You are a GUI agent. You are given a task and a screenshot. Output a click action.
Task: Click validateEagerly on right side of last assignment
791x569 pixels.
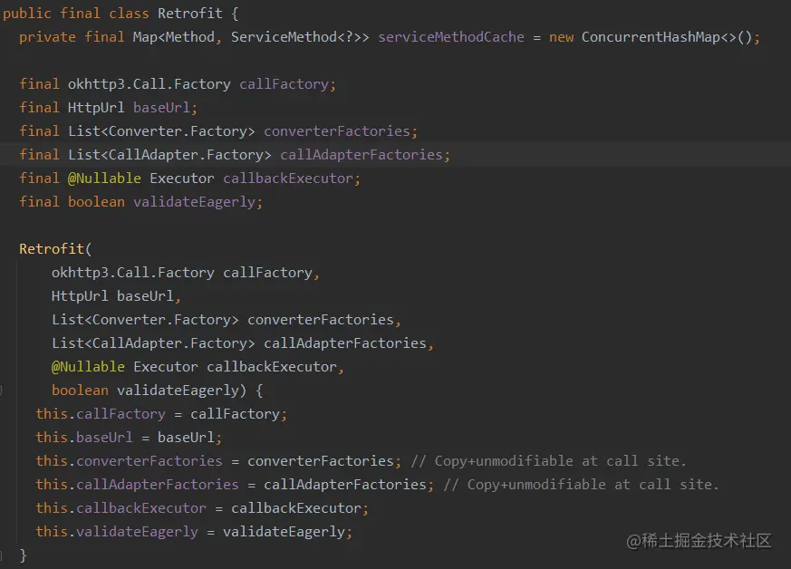284,532
